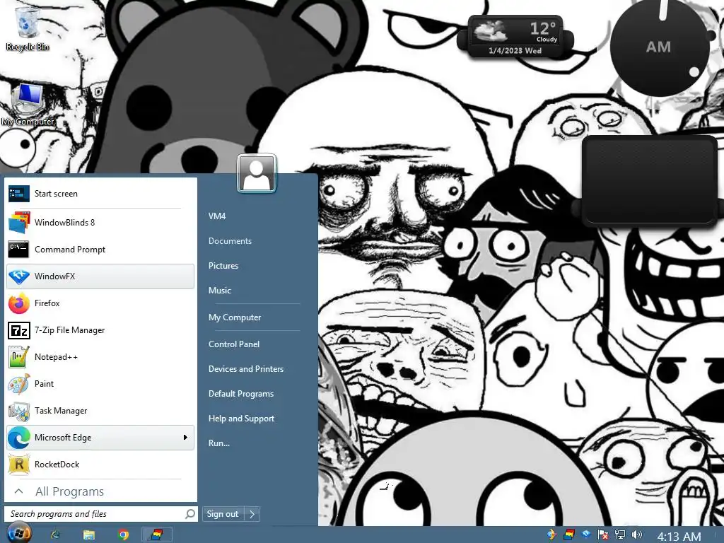This screenshot has width=724, height=543.
Task: Click the Sign out button
Action: (223, 514)
